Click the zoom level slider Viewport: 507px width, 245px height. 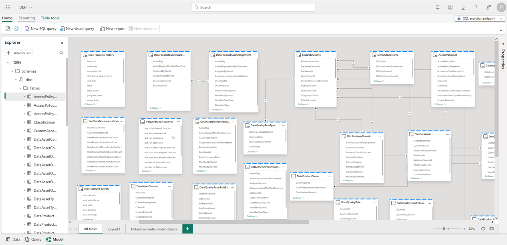pos(449,229)
